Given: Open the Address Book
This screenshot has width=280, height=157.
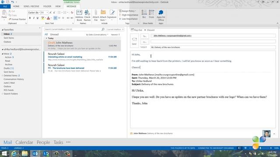Looking at the screenshot, I should (79, 15).
